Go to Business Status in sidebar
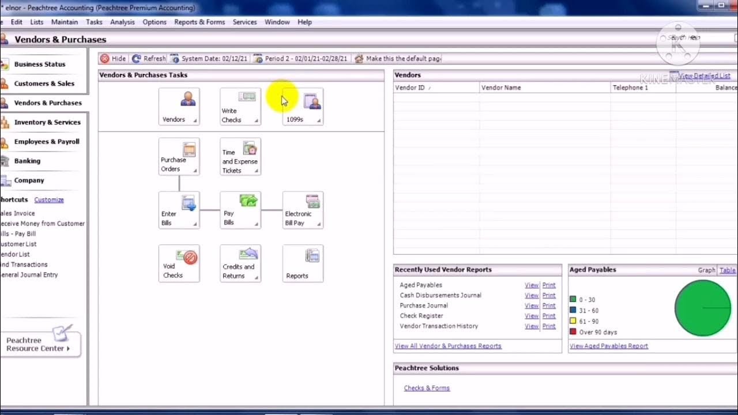The width and height of the screenshot is (738, 415). [x=39, y=64]
